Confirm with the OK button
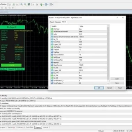This screenshot has width=132, height=132. (99, 88)
